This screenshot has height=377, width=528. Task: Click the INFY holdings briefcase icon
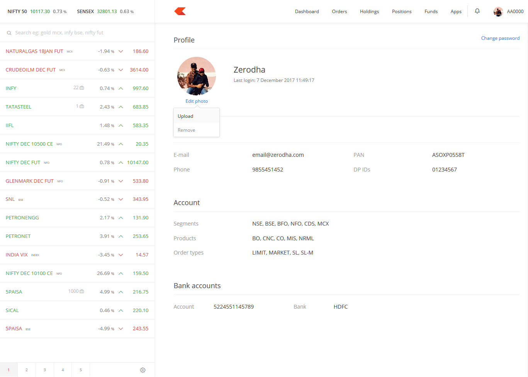tap(82, 88)
